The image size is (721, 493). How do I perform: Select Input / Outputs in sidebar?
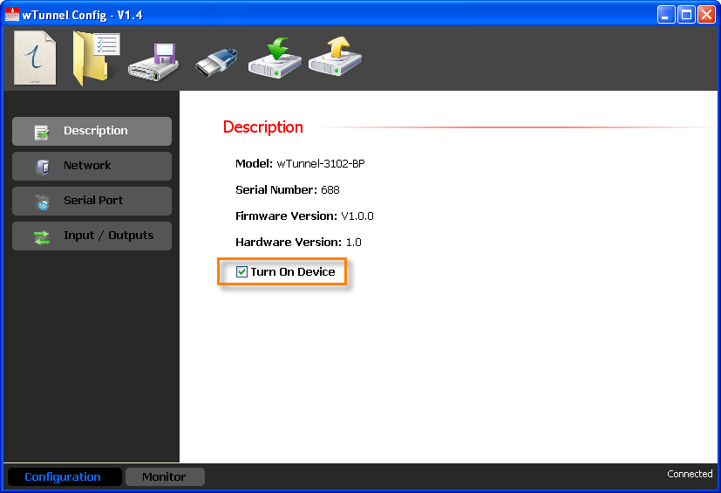pyautogui.click(x=92, y=236)
